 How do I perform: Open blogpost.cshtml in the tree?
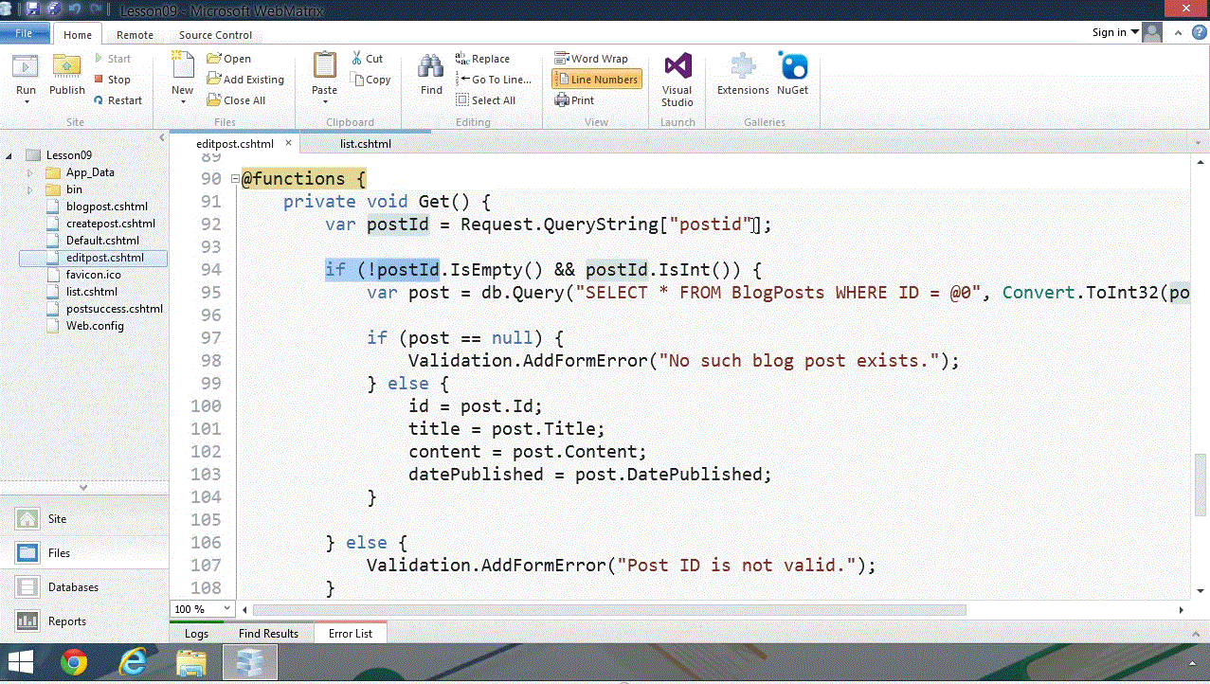pyautogui.click(x=106, y=207)
